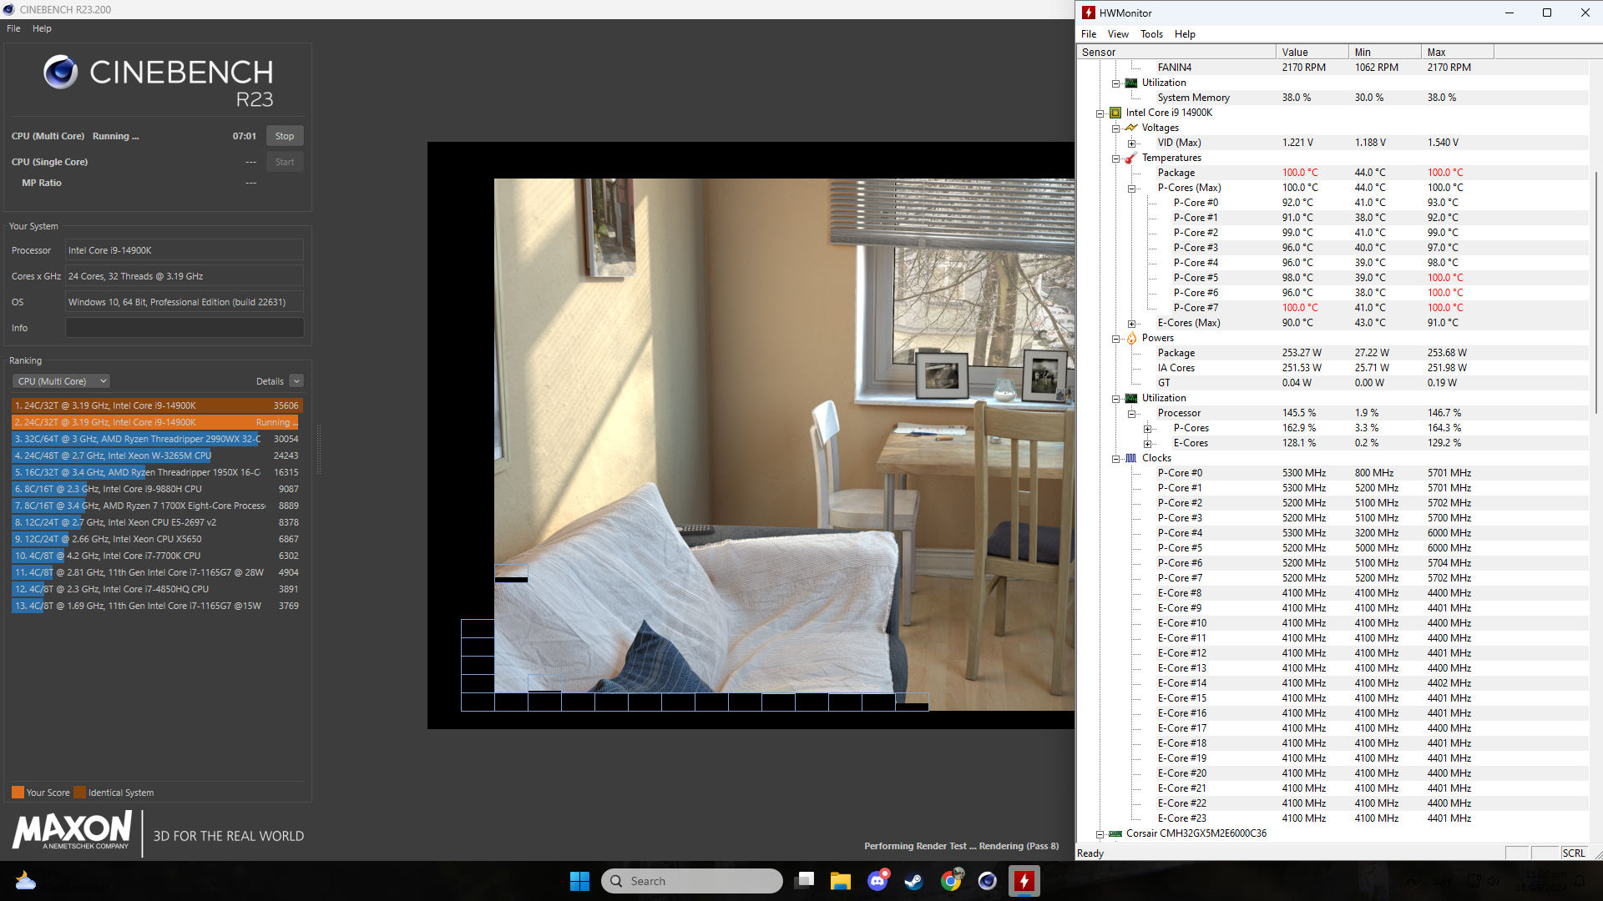Click the Voltages zigzag icon

pos(1131,128)
